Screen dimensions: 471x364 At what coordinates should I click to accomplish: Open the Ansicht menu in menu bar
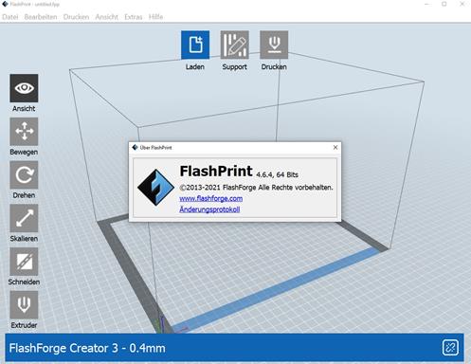[x=107, y=17]
